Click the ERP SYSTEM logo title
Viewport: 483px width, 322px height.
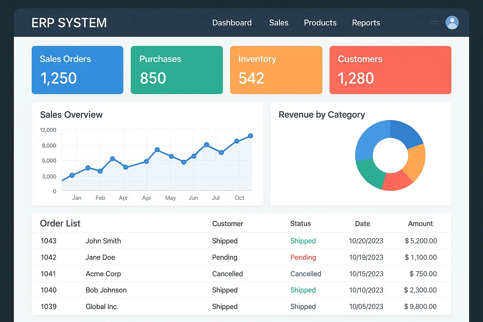coord(69,23)
